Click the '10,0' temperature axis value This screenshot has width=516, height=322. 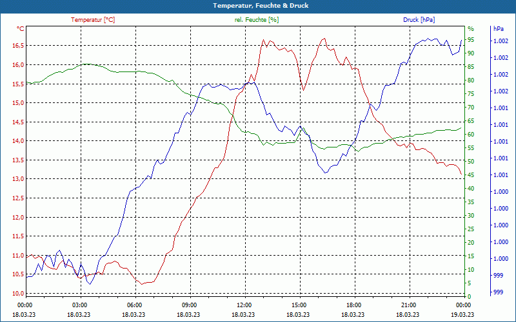(x=18, y=294)
